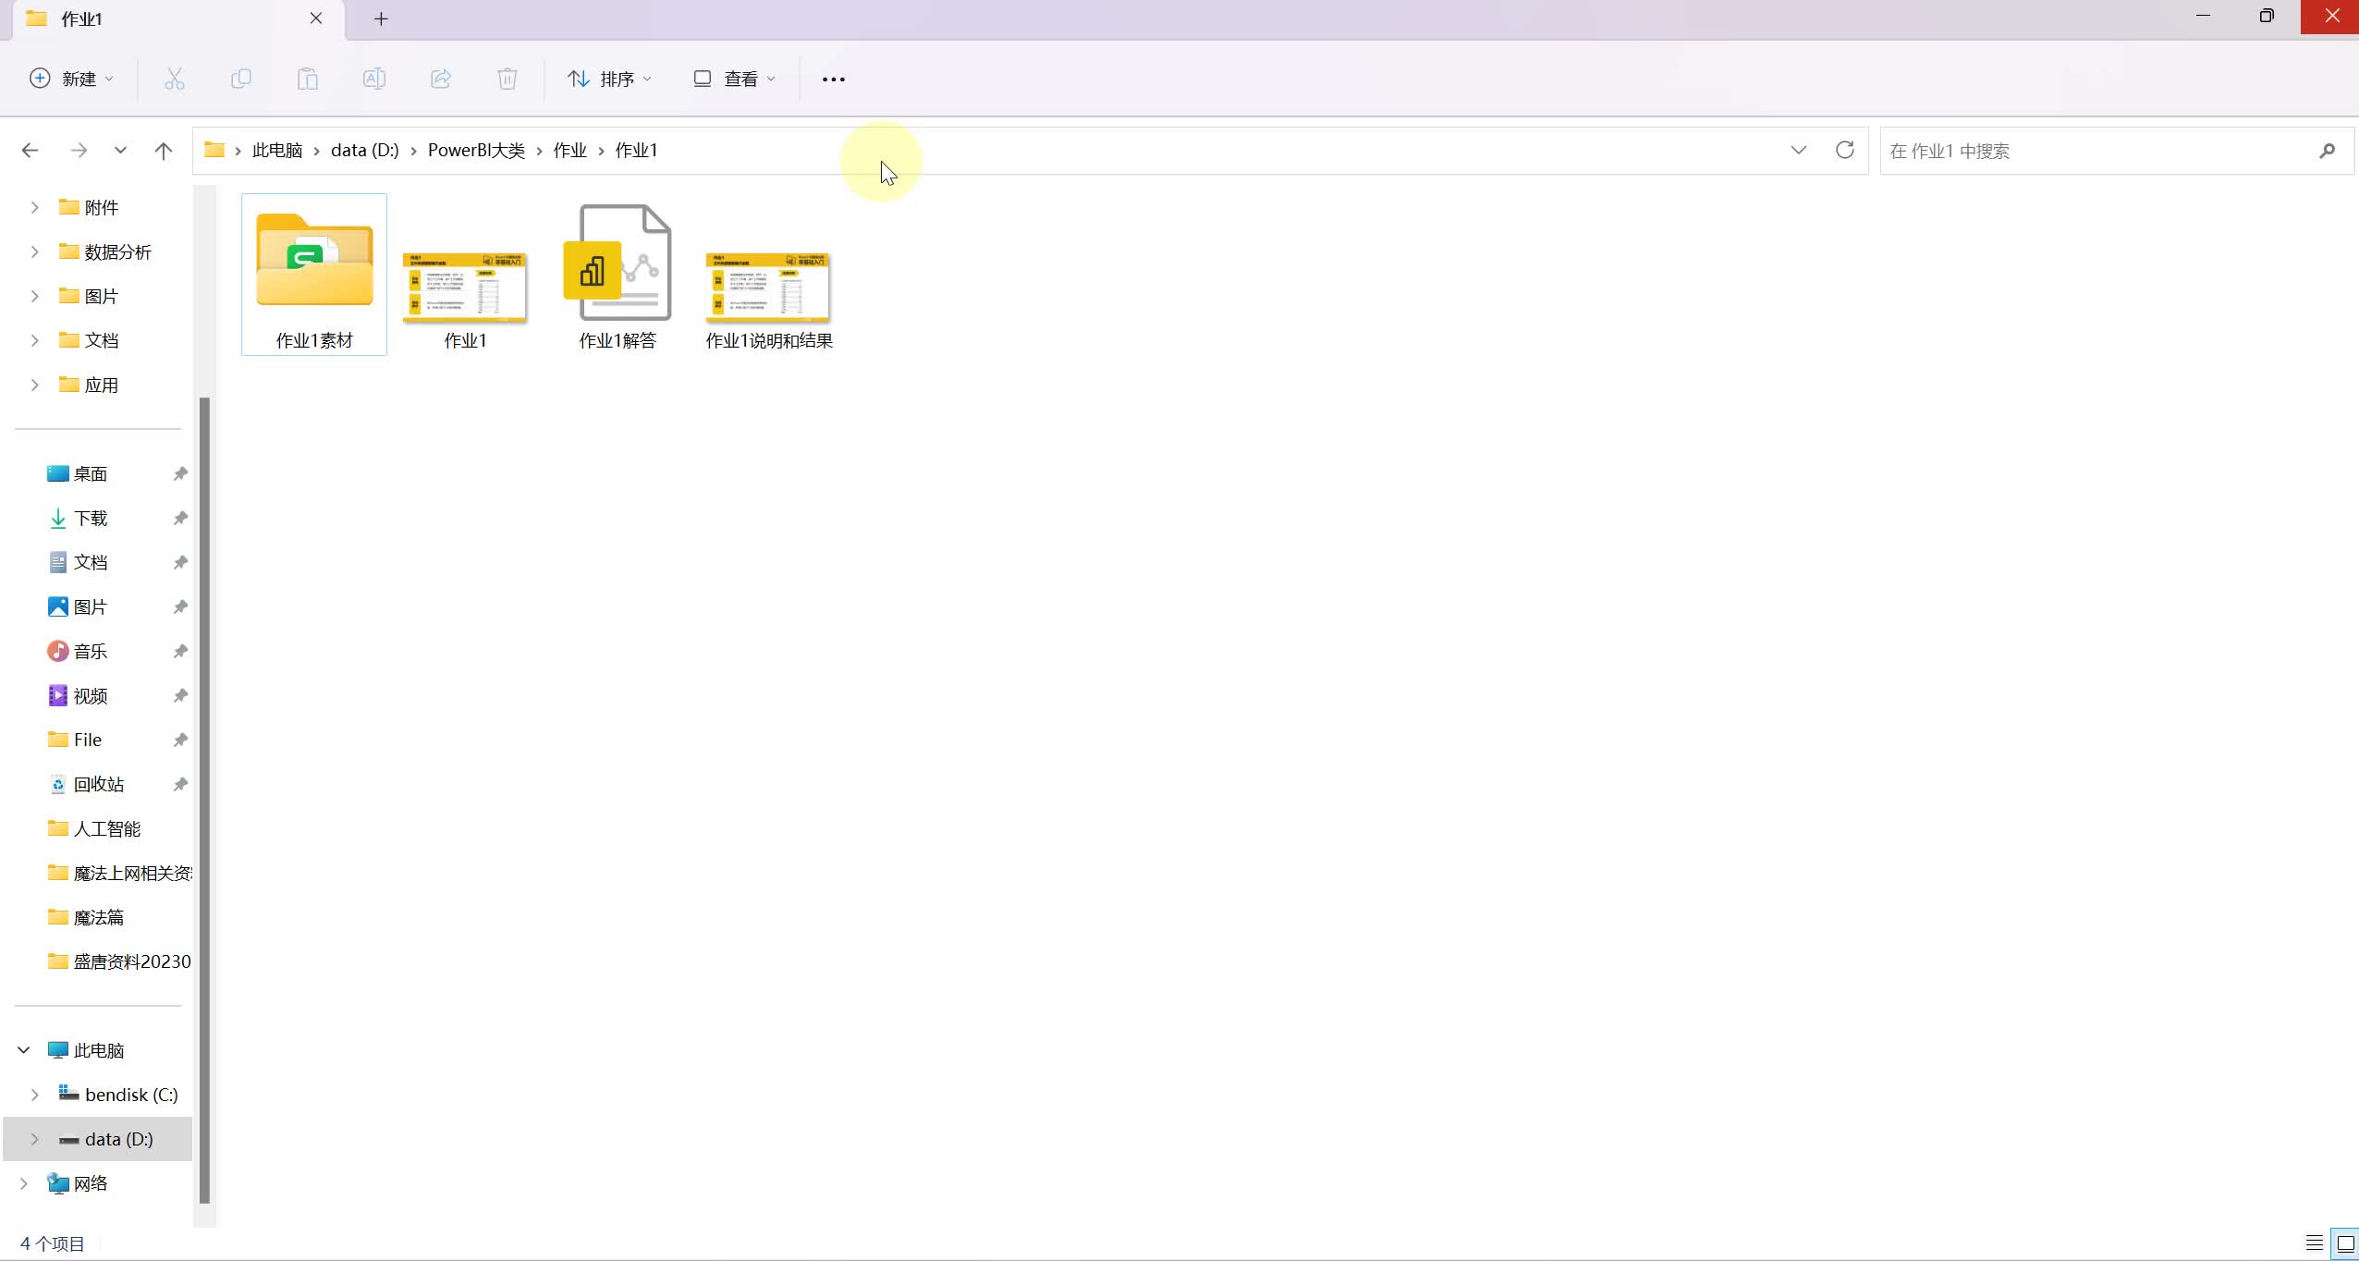Switch to details list view layout
This screenshot has width=2359, height=1261.
2314,1243
